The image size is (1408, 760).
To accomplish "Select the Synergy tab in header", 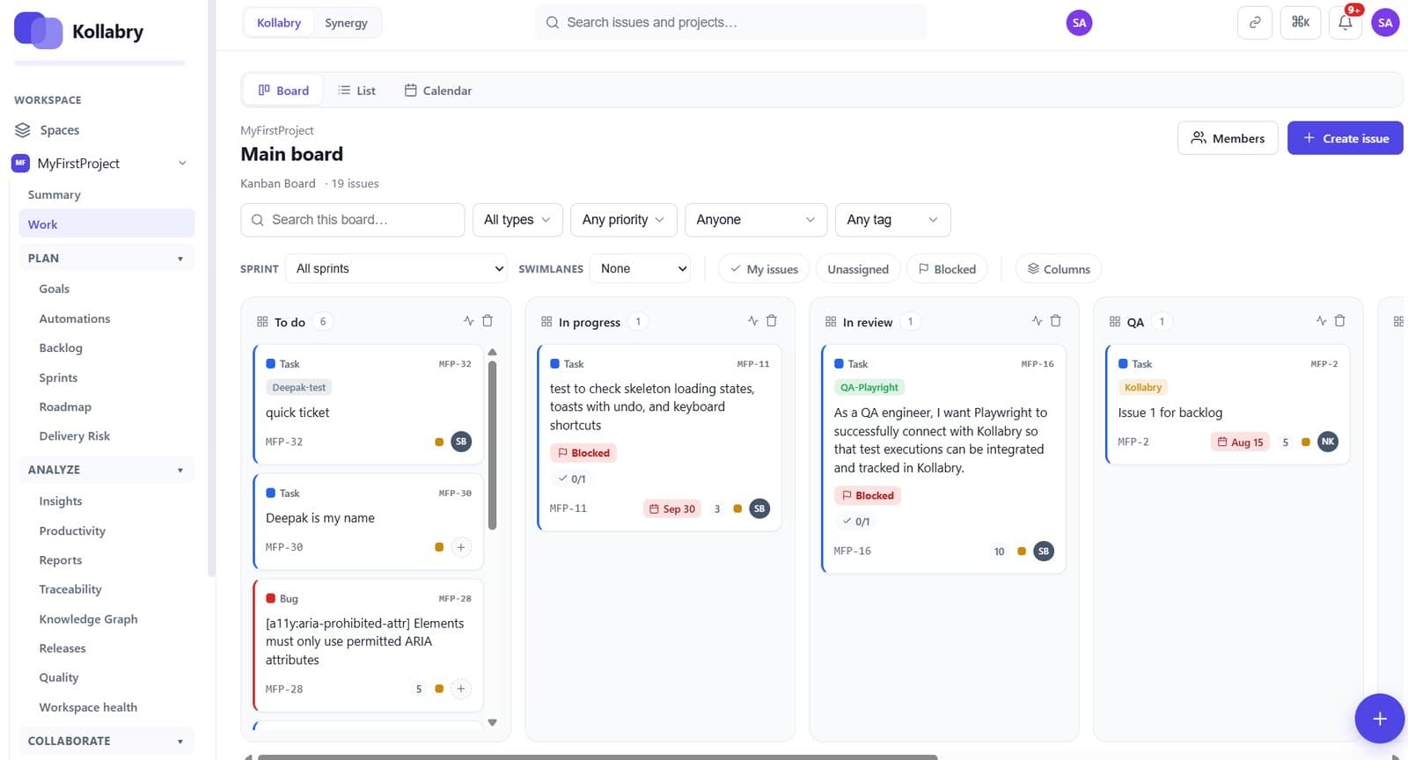I will click(x=346, y=23).
